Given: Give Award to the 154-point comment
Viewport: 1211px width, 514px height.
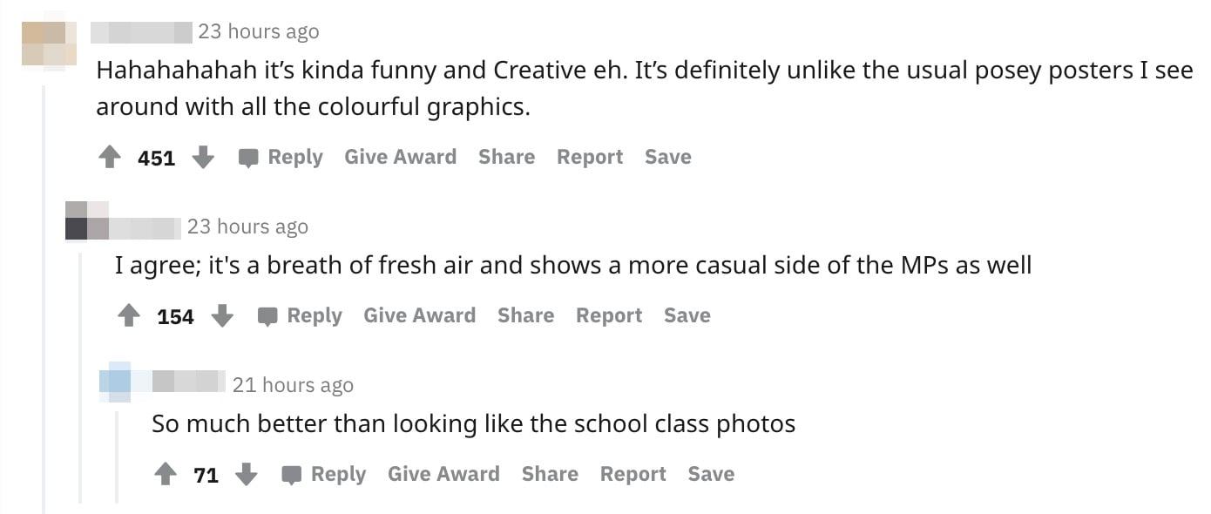Looking at the screenshot, I should coord(419,316).
